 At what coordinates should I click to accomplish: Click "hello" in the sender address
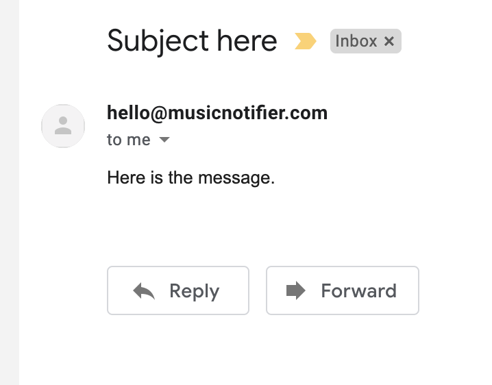[x=127, y=112]
